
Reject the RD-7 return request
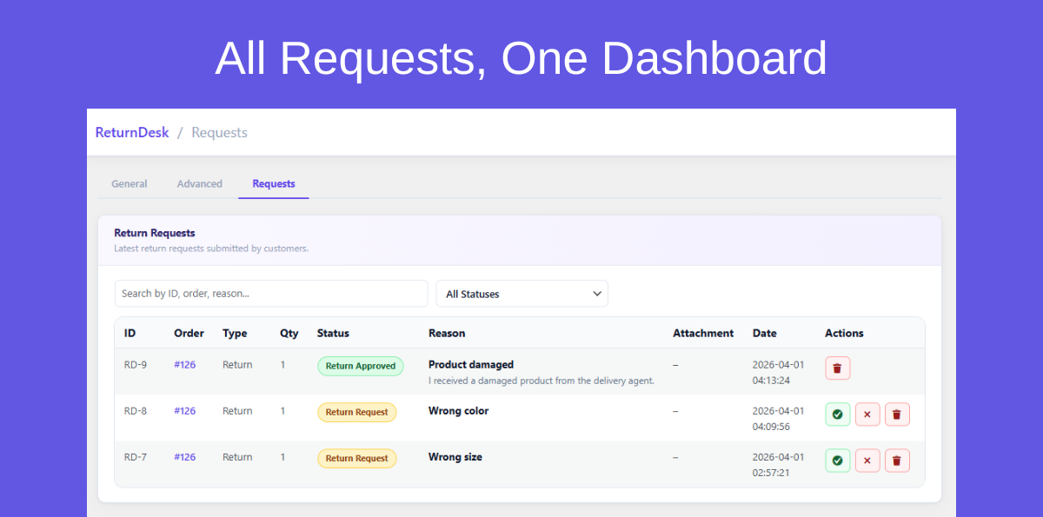(867, 460)
